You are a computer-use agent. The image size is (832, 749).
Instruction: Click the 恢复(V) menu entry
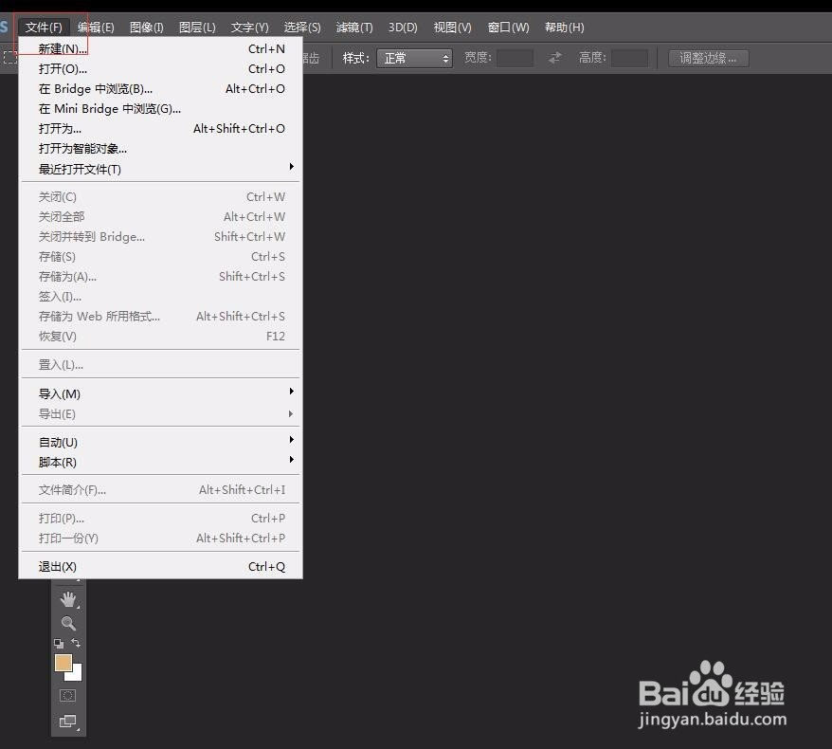point(161,336)
